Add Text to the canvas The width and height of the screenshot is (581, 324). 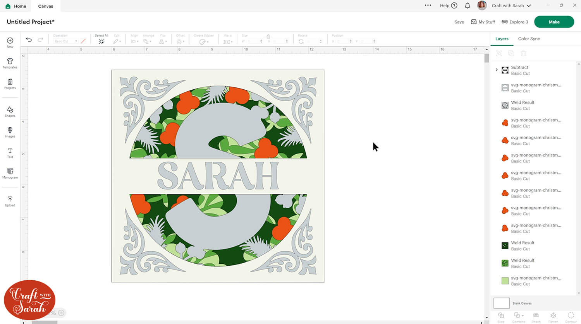(10, 153)
